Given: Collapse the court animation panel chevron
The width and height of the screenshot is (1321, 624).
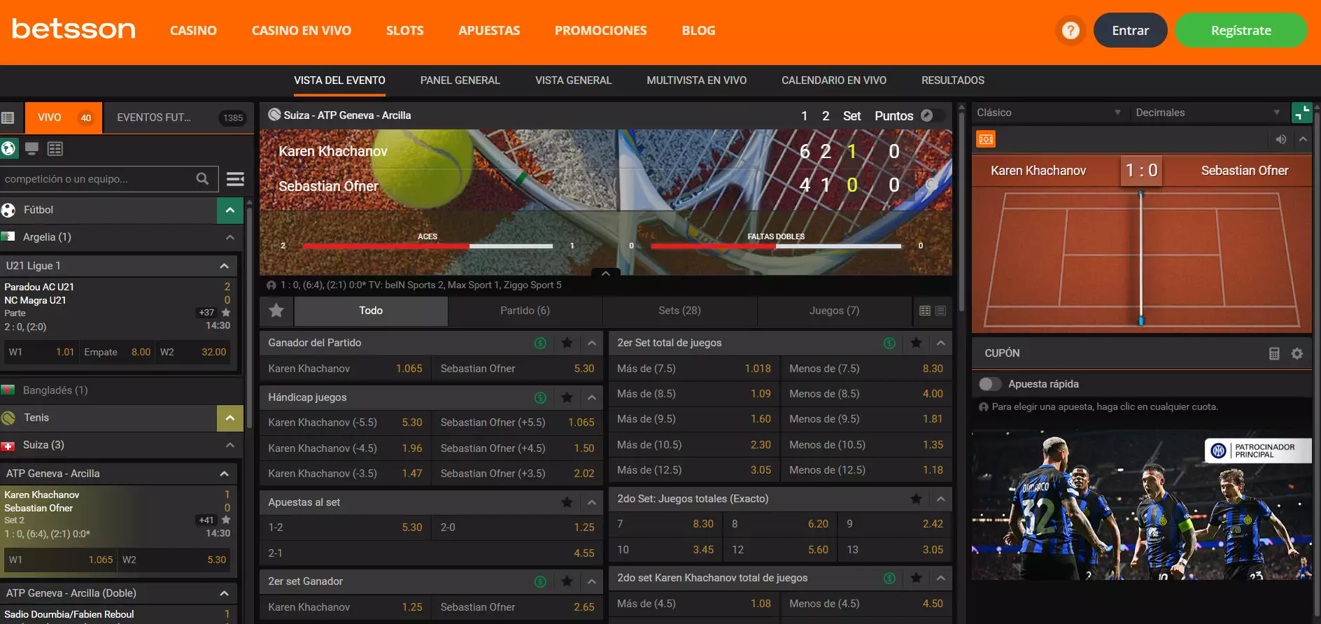Looking at the screenshot, I should pos(1303,139).
